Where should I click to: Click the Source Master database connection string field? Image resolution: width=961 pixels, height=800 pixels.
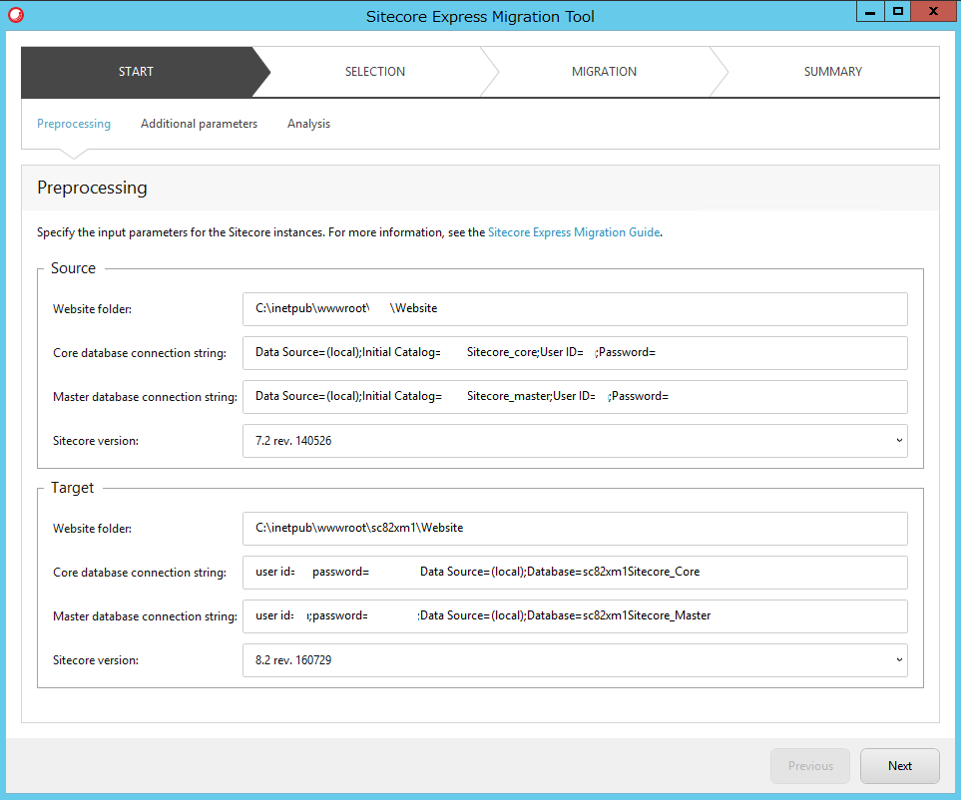pos(575,397)
